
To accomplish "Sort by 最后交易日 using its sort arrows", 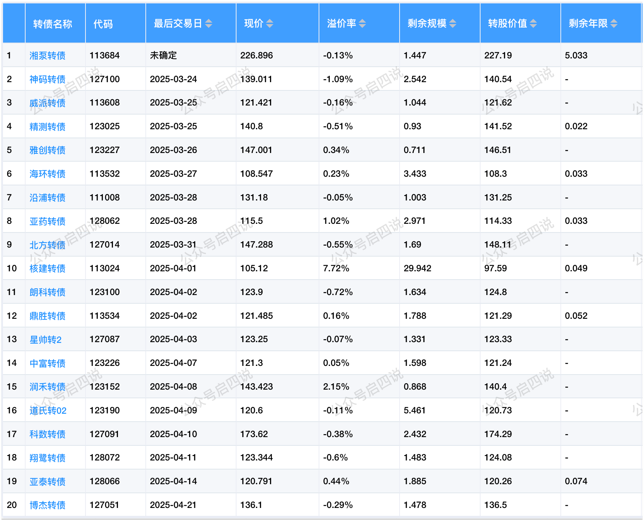I will (209, 24).
